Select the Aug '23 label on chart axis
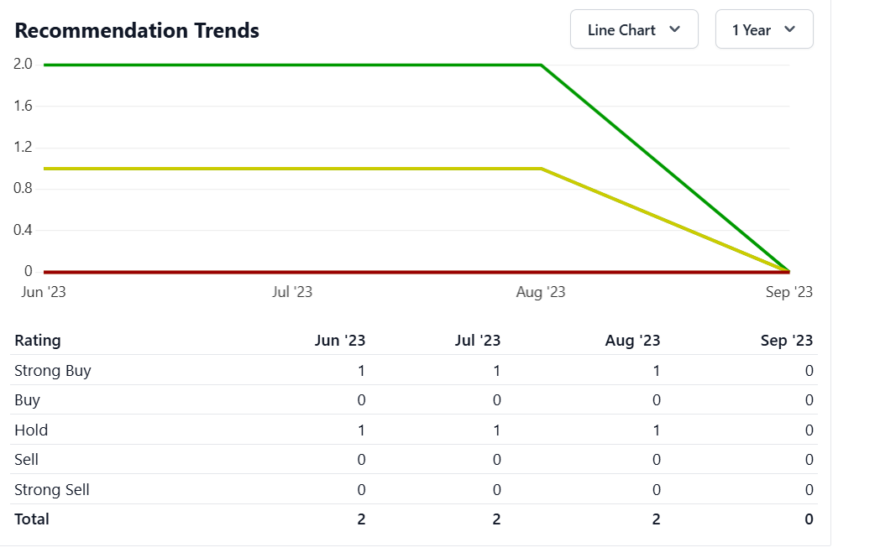This screenshot has width=880, height=558. click(x=541, y=292)
